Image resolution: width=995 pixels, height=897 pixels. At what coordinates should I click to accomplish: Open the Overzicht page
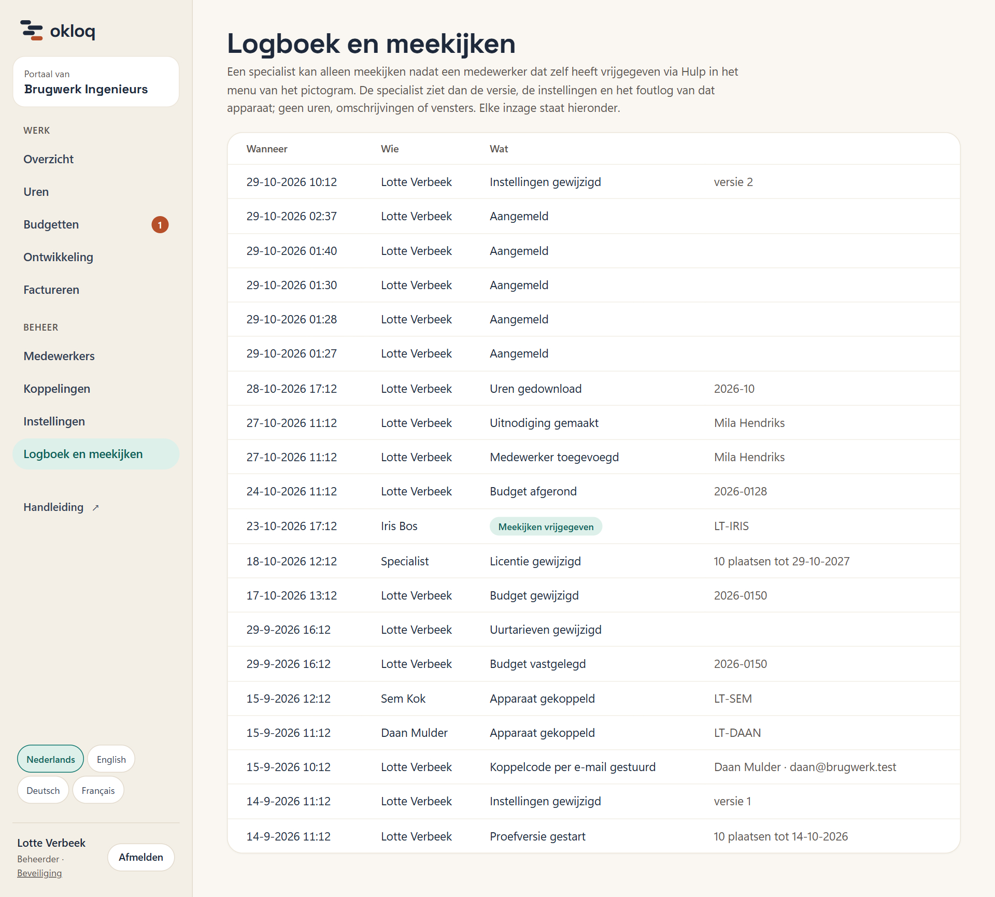point(48,159)
